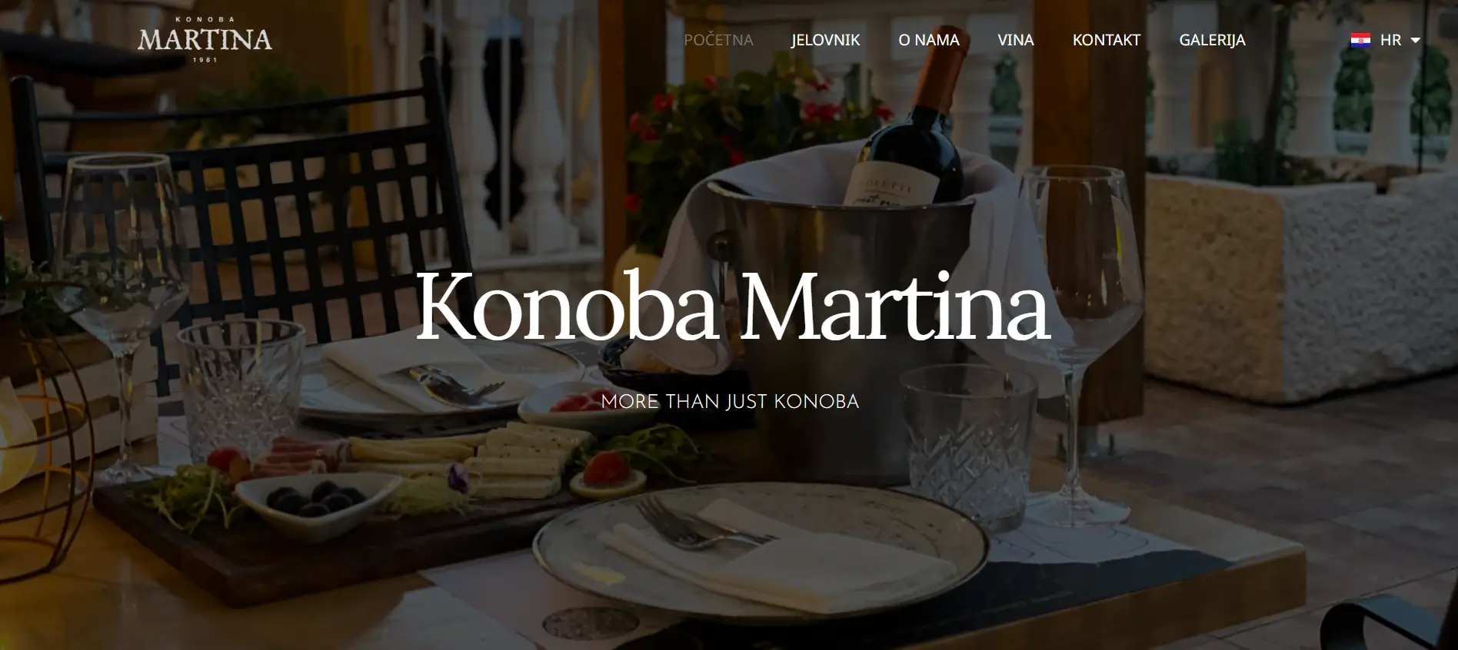This screenshot has height=650, width=1458.
Task: Navigate to O NAMA section
Action: [x=929, y=40]
